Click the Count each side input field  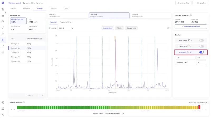pos(201,63)
